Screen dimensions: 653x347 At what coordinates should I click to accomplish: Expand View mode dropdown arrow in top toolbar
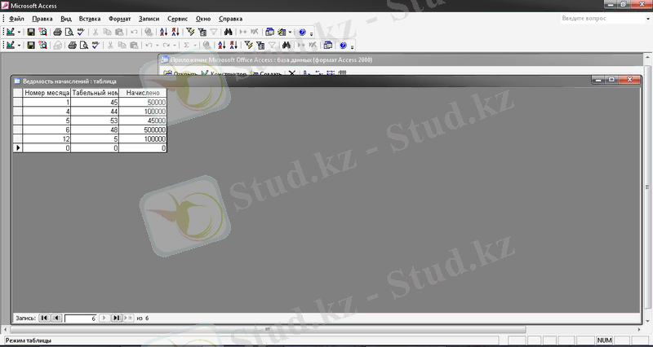point(20,32)
